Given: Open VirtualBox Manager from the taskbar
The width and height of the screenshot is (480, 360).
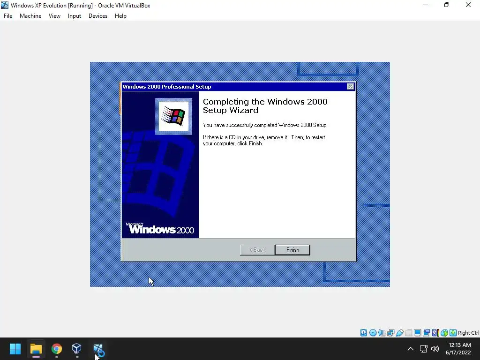Looking at the screenshot, I should click(x=76, y=349).
